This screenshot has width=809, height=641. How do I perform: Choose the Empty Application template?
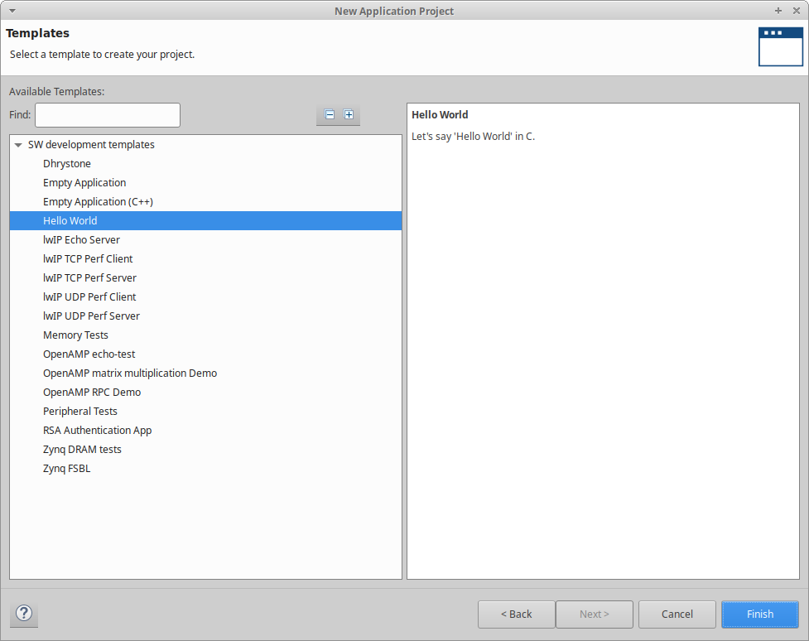click(x=84, y=183)
